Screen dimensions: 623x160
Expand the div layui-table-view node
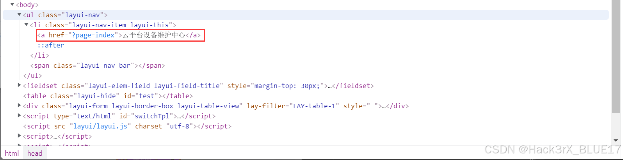[x=19, y=105]
